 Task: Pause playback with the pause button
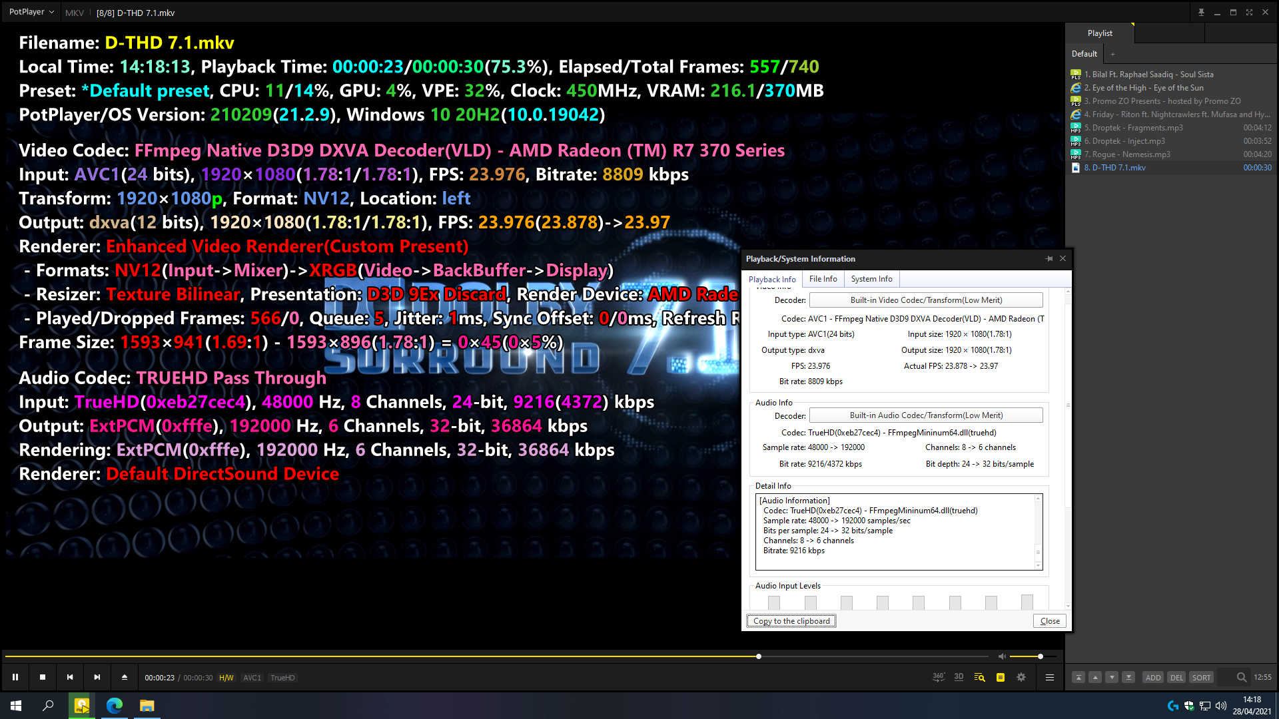point(15,677)
